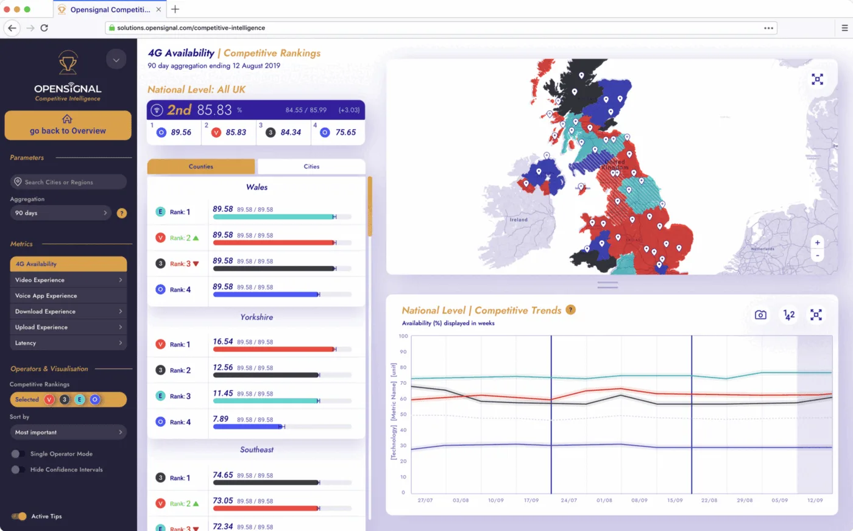Viewport: 853px width, 531px height.
Task: Expand the Upload Experience metric
Action: coord(68,328)
